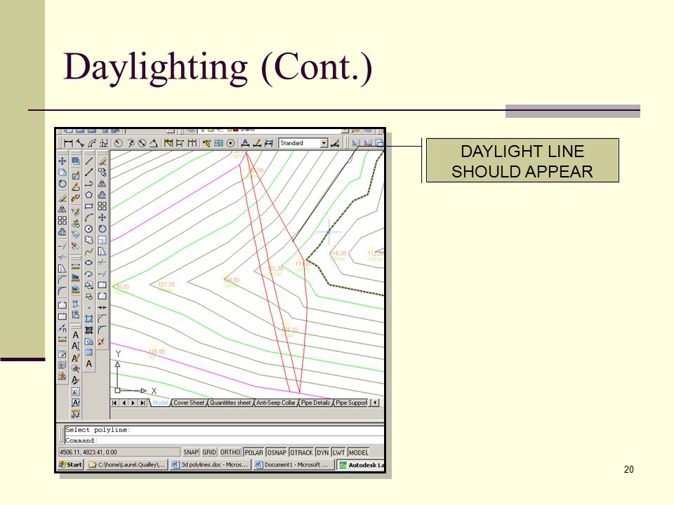
Task: Pick the Arc drawing tool
Action: [x=89, y=217]
